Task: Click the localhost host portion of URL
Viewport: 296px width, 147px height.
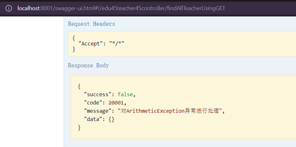Action: pyautogui.click(x=29, y=8)
